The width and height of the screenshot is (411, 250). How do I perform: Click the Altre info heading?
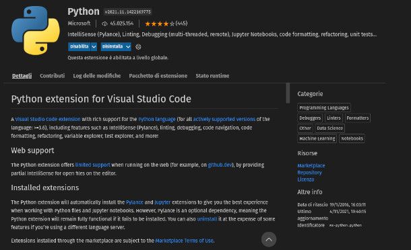pos(310,192)
